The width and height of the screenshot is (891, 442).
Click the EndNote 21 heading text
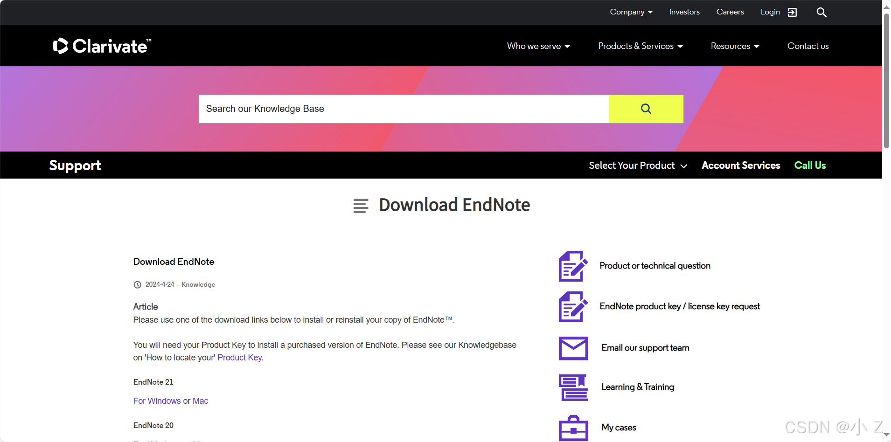coord(153,382)
